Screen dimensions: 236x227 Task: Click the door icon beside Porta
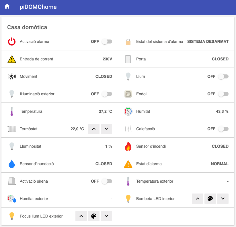(x=128, y=59)
